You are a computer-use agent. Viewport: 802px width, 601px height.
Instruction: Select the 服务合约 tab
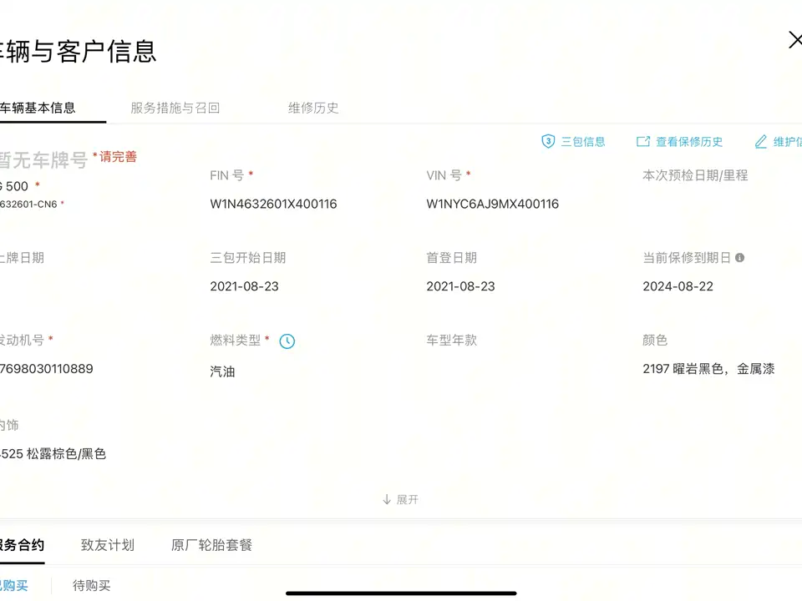[x=21, y=545]
